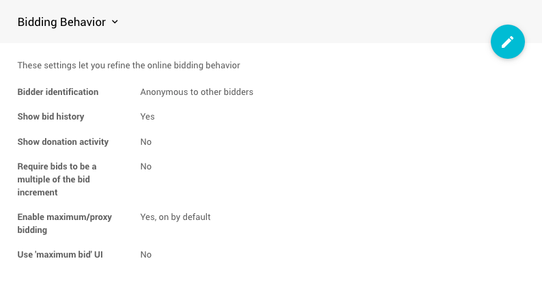This screenshot has height=289, width=542.
Task: Select the Use 'maximum bid' UI label
Action: coord(59,255)
